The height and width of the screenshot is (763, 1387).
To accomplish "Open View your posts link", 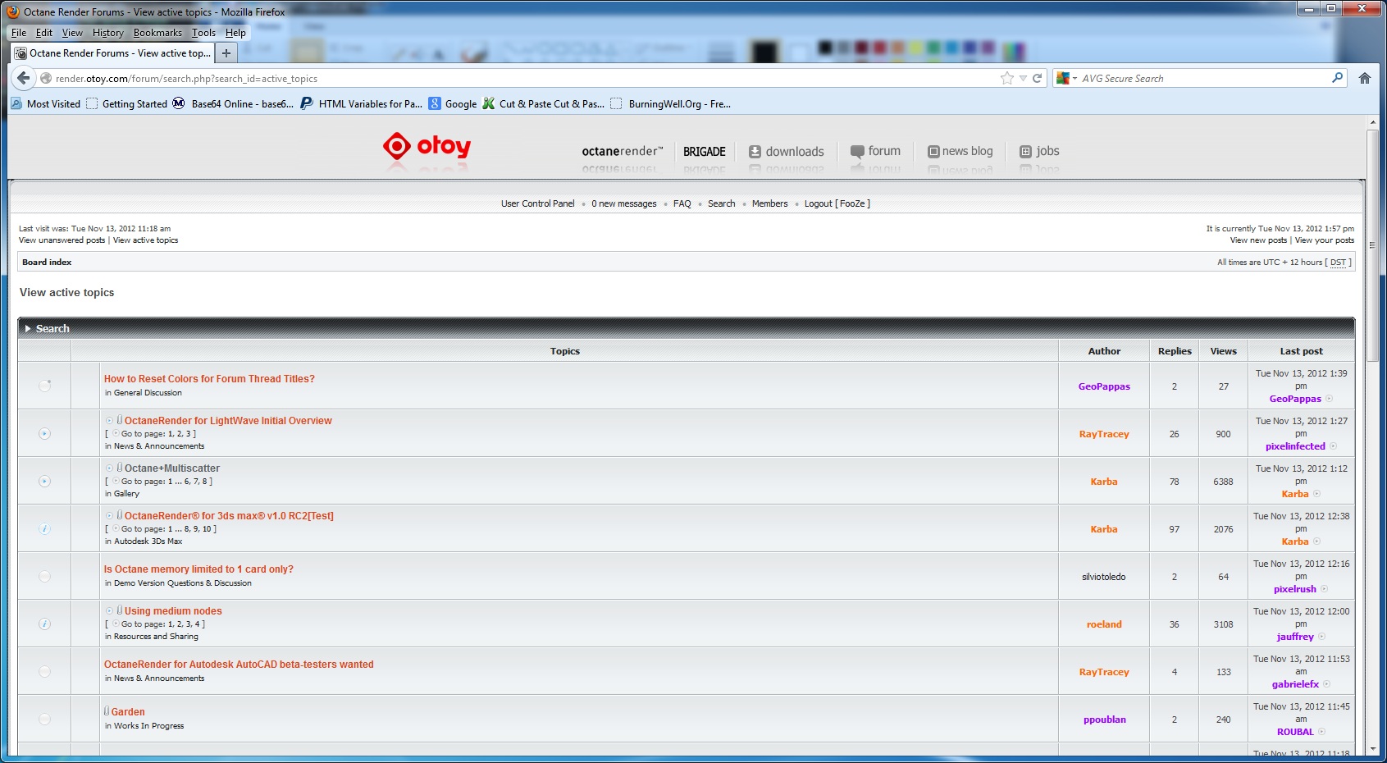I will coord(1325,240).
